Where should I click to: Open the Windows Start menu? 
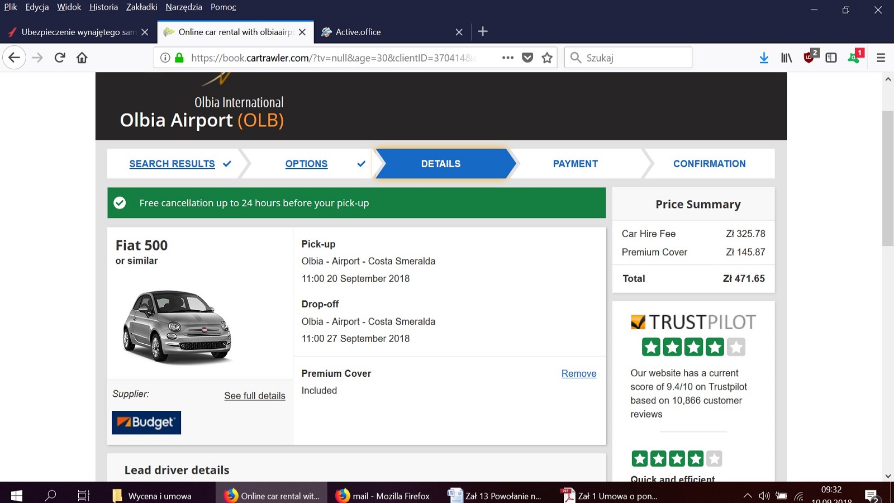(x=17, y=495)
